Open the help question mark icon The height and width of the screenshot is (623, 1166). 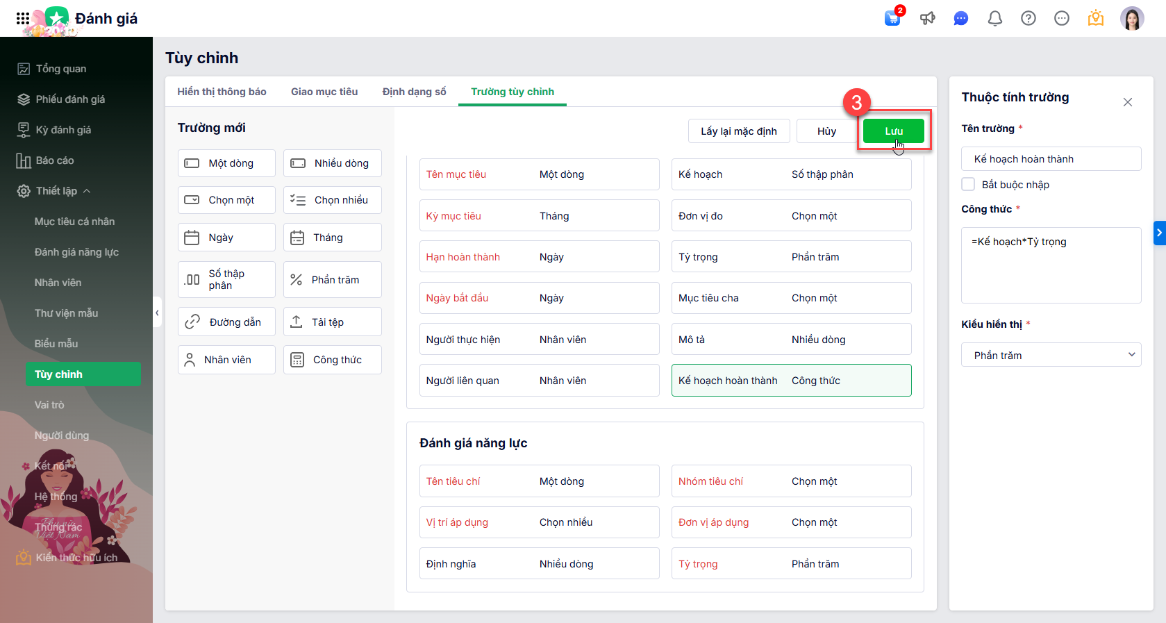coord(1028,18)
